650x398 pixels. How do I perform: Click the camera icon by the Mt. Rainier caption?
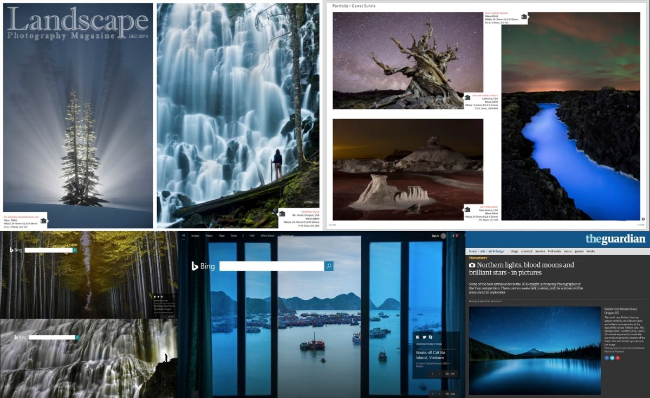click(43, 220)
